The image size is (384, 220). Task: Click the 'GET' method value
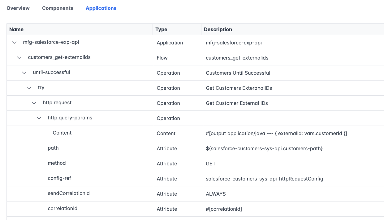[211, 164]
